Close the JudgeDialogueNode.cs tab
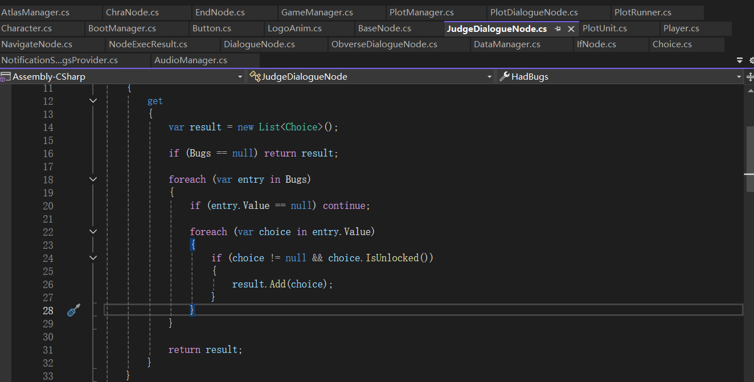 tap(571, 28)
